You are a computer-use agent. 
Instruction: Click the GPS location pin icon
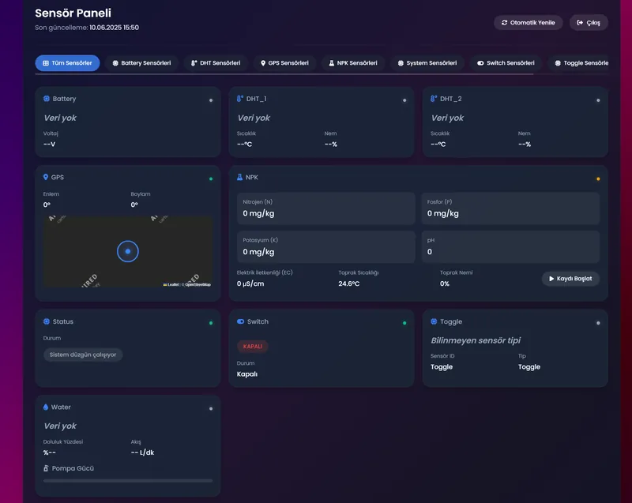pyautogui.click(x=46, y=177)
